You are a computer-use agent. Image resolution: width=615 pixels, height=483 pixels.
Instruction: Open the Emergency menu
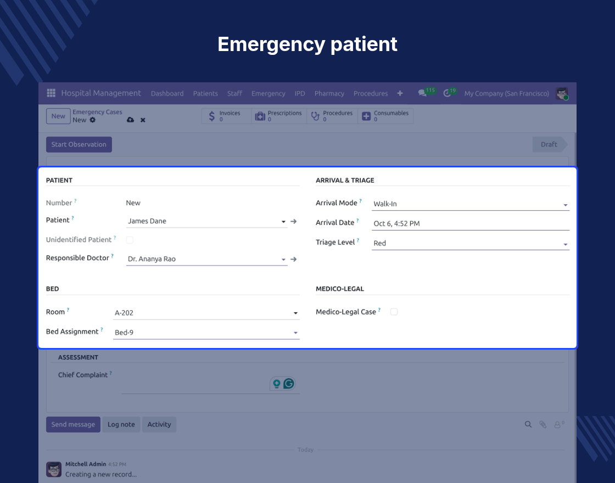click(x=269, y=93)
